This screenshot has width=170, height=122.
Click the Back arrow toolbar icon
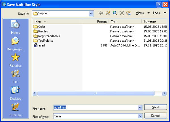point(101,13)
